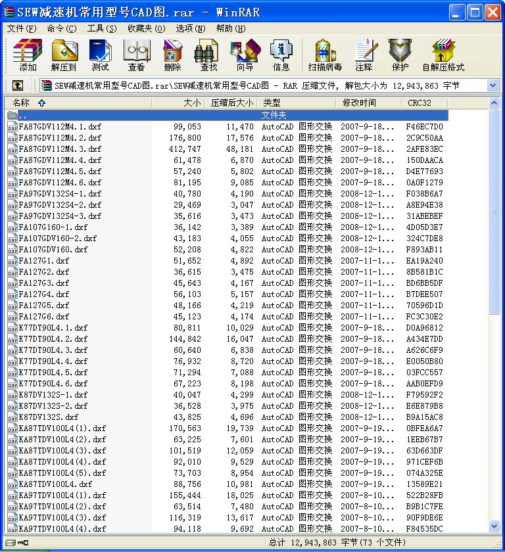Open the Commands (命令) menu
Viewport: 505px width, 552px height.
click(62, 28)
